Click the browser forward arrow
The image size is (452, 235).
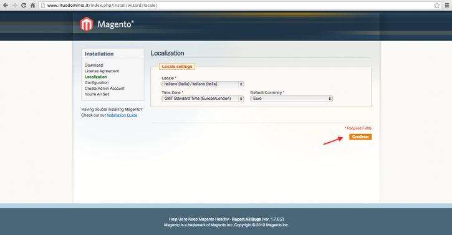pyautogui.click(x=14, y=5)
